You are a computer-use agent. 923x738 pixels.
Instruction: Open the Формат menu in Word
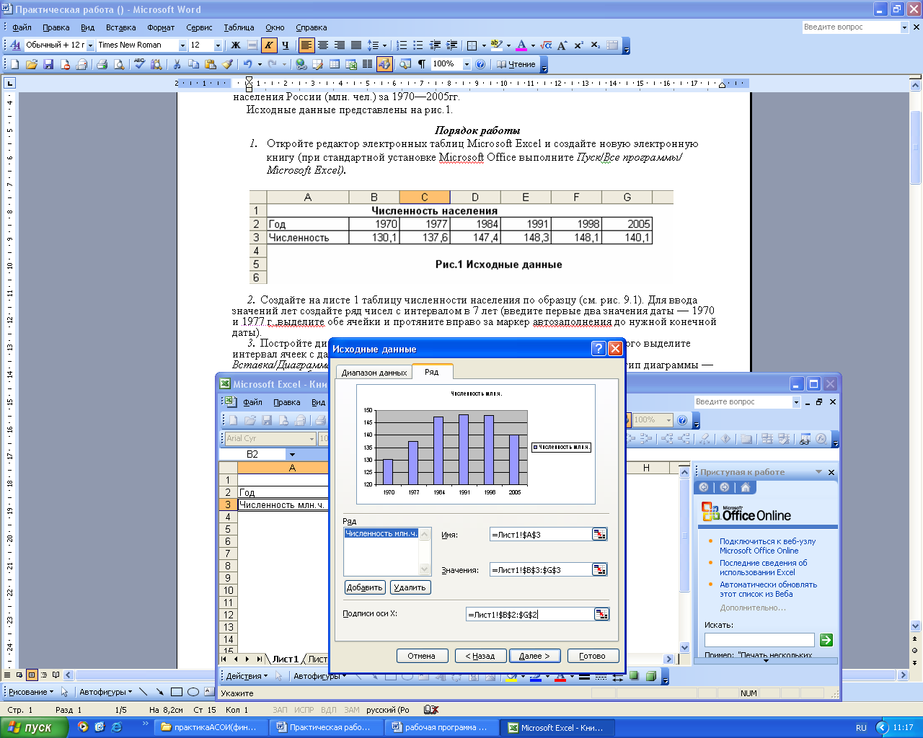pos(161,27)
